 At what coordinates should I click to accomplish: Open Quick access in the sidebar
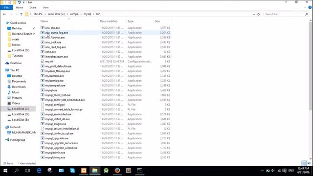click(x=18, y=23)
